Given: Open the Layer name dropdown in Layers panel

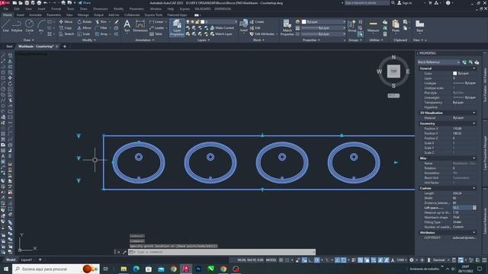Looking at the screenshot, I should click(x=220, y=22).
